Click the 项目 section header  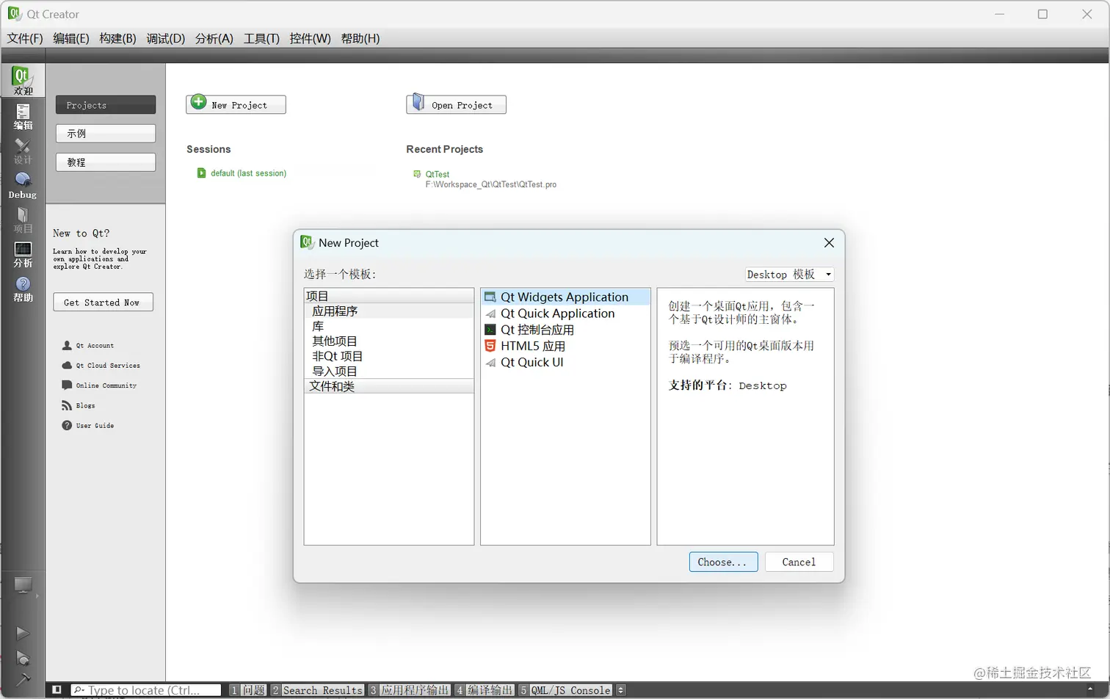pyautogui.click(x=389, y=296)
